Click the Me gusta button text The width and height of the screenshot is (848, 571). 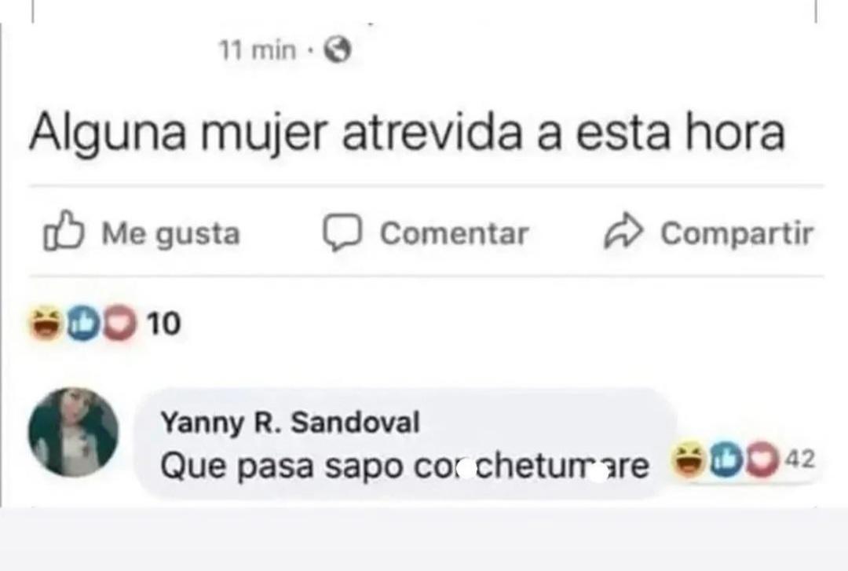pos(171,234)
